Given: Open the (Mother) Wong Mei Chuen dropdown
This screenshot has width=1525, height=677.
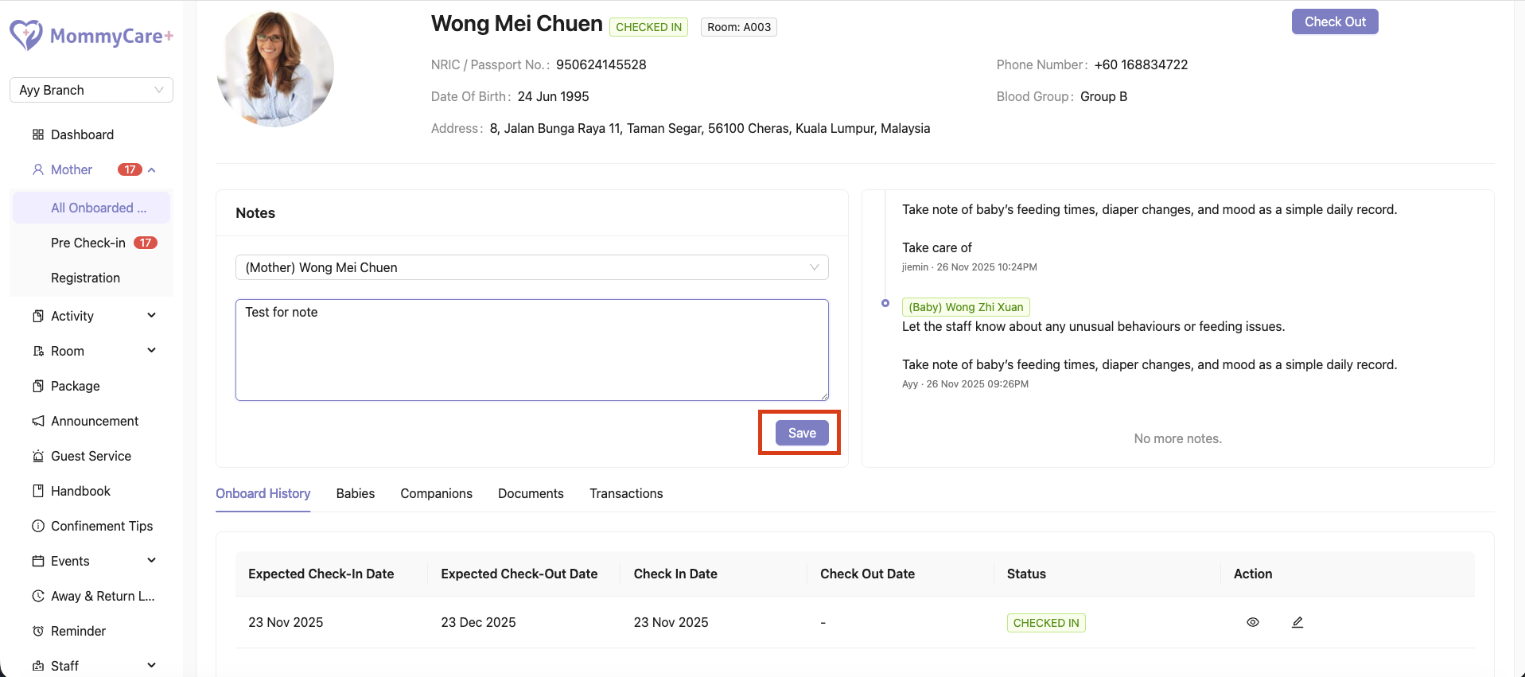Looking at the screenshot, I should click(x=532, y=267).
